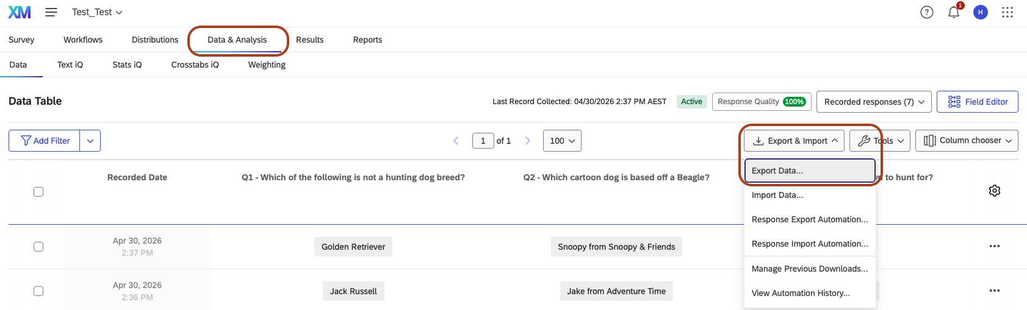Switch to the Survey tab
Viewport: 1027px width, 310px height.
[21, 40]
